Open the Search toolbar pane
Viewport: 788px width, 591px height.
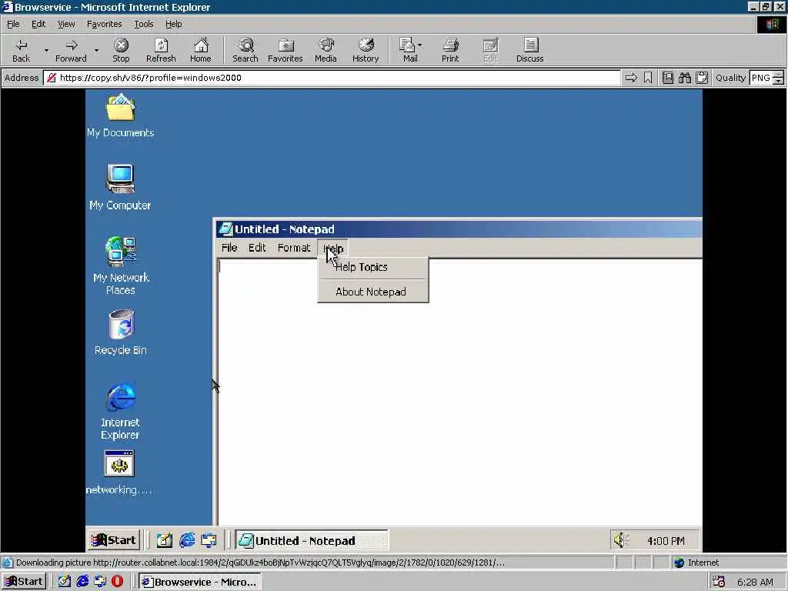(x=245, y=50)
